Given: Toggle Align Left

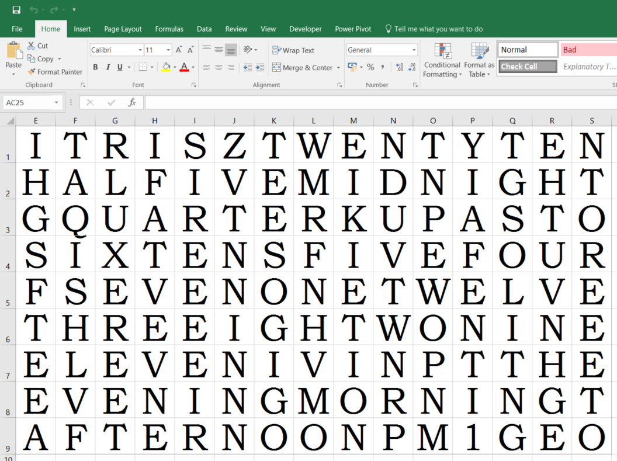Looking at the screenshot, I should [207, 68].
